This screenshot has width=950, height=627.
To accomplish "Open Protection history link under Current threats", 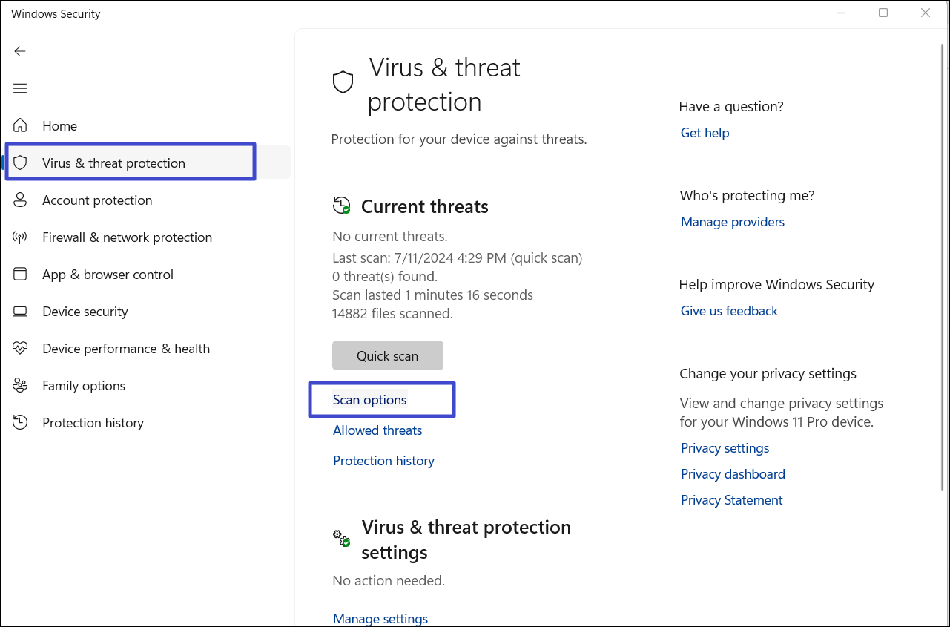I will [x=383, y=461].
